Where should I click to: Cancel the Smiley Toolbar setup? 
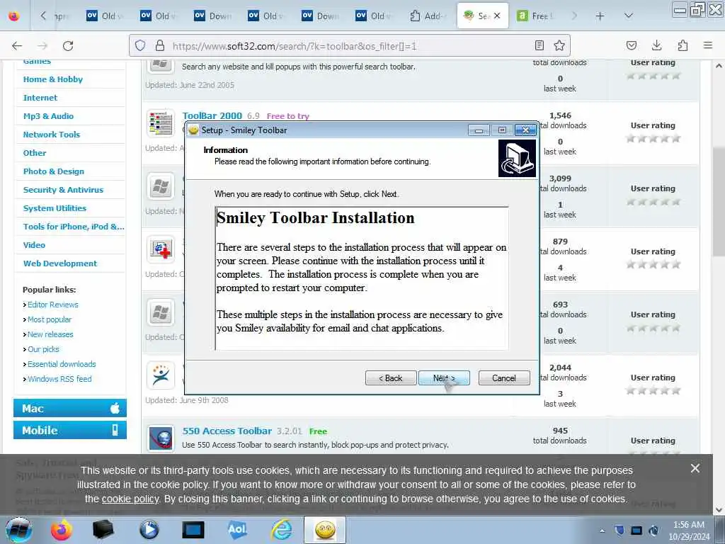pos(504,378)
